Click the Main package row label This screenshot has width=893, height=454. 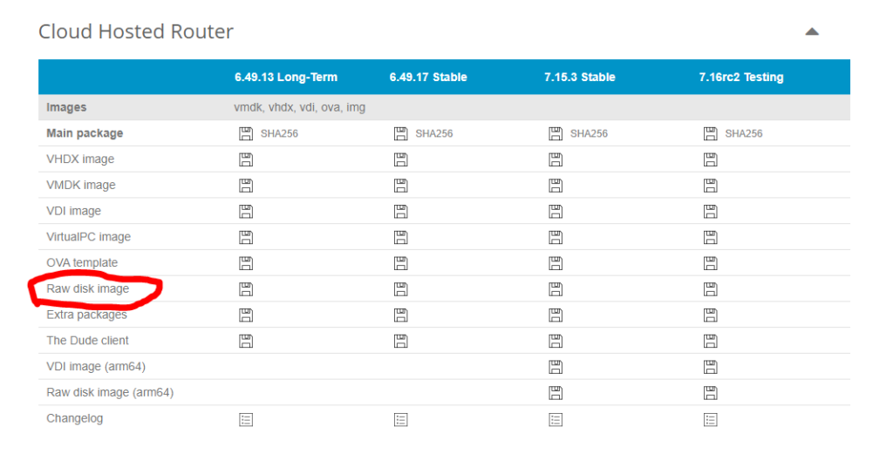coord(85,133)
